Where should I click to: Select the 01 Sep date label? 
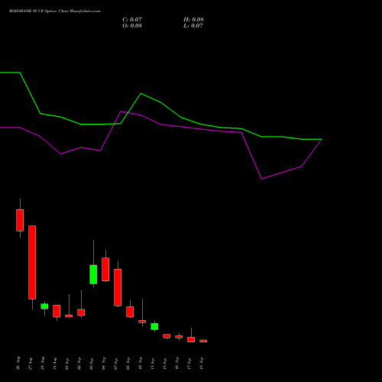click(67, 363)
